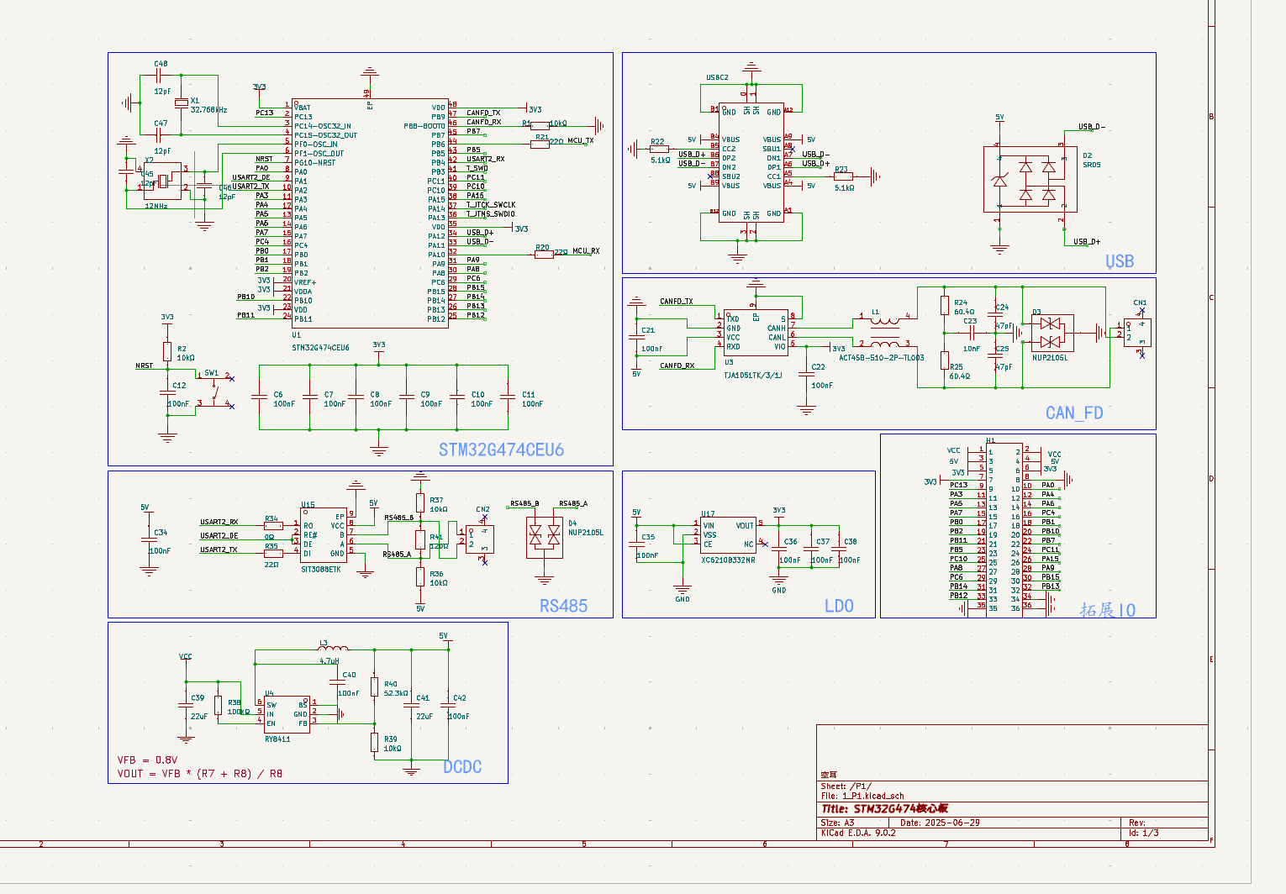
Task: Select capacitor C22 near the VIO pin
Action: (x=806, y=376)
